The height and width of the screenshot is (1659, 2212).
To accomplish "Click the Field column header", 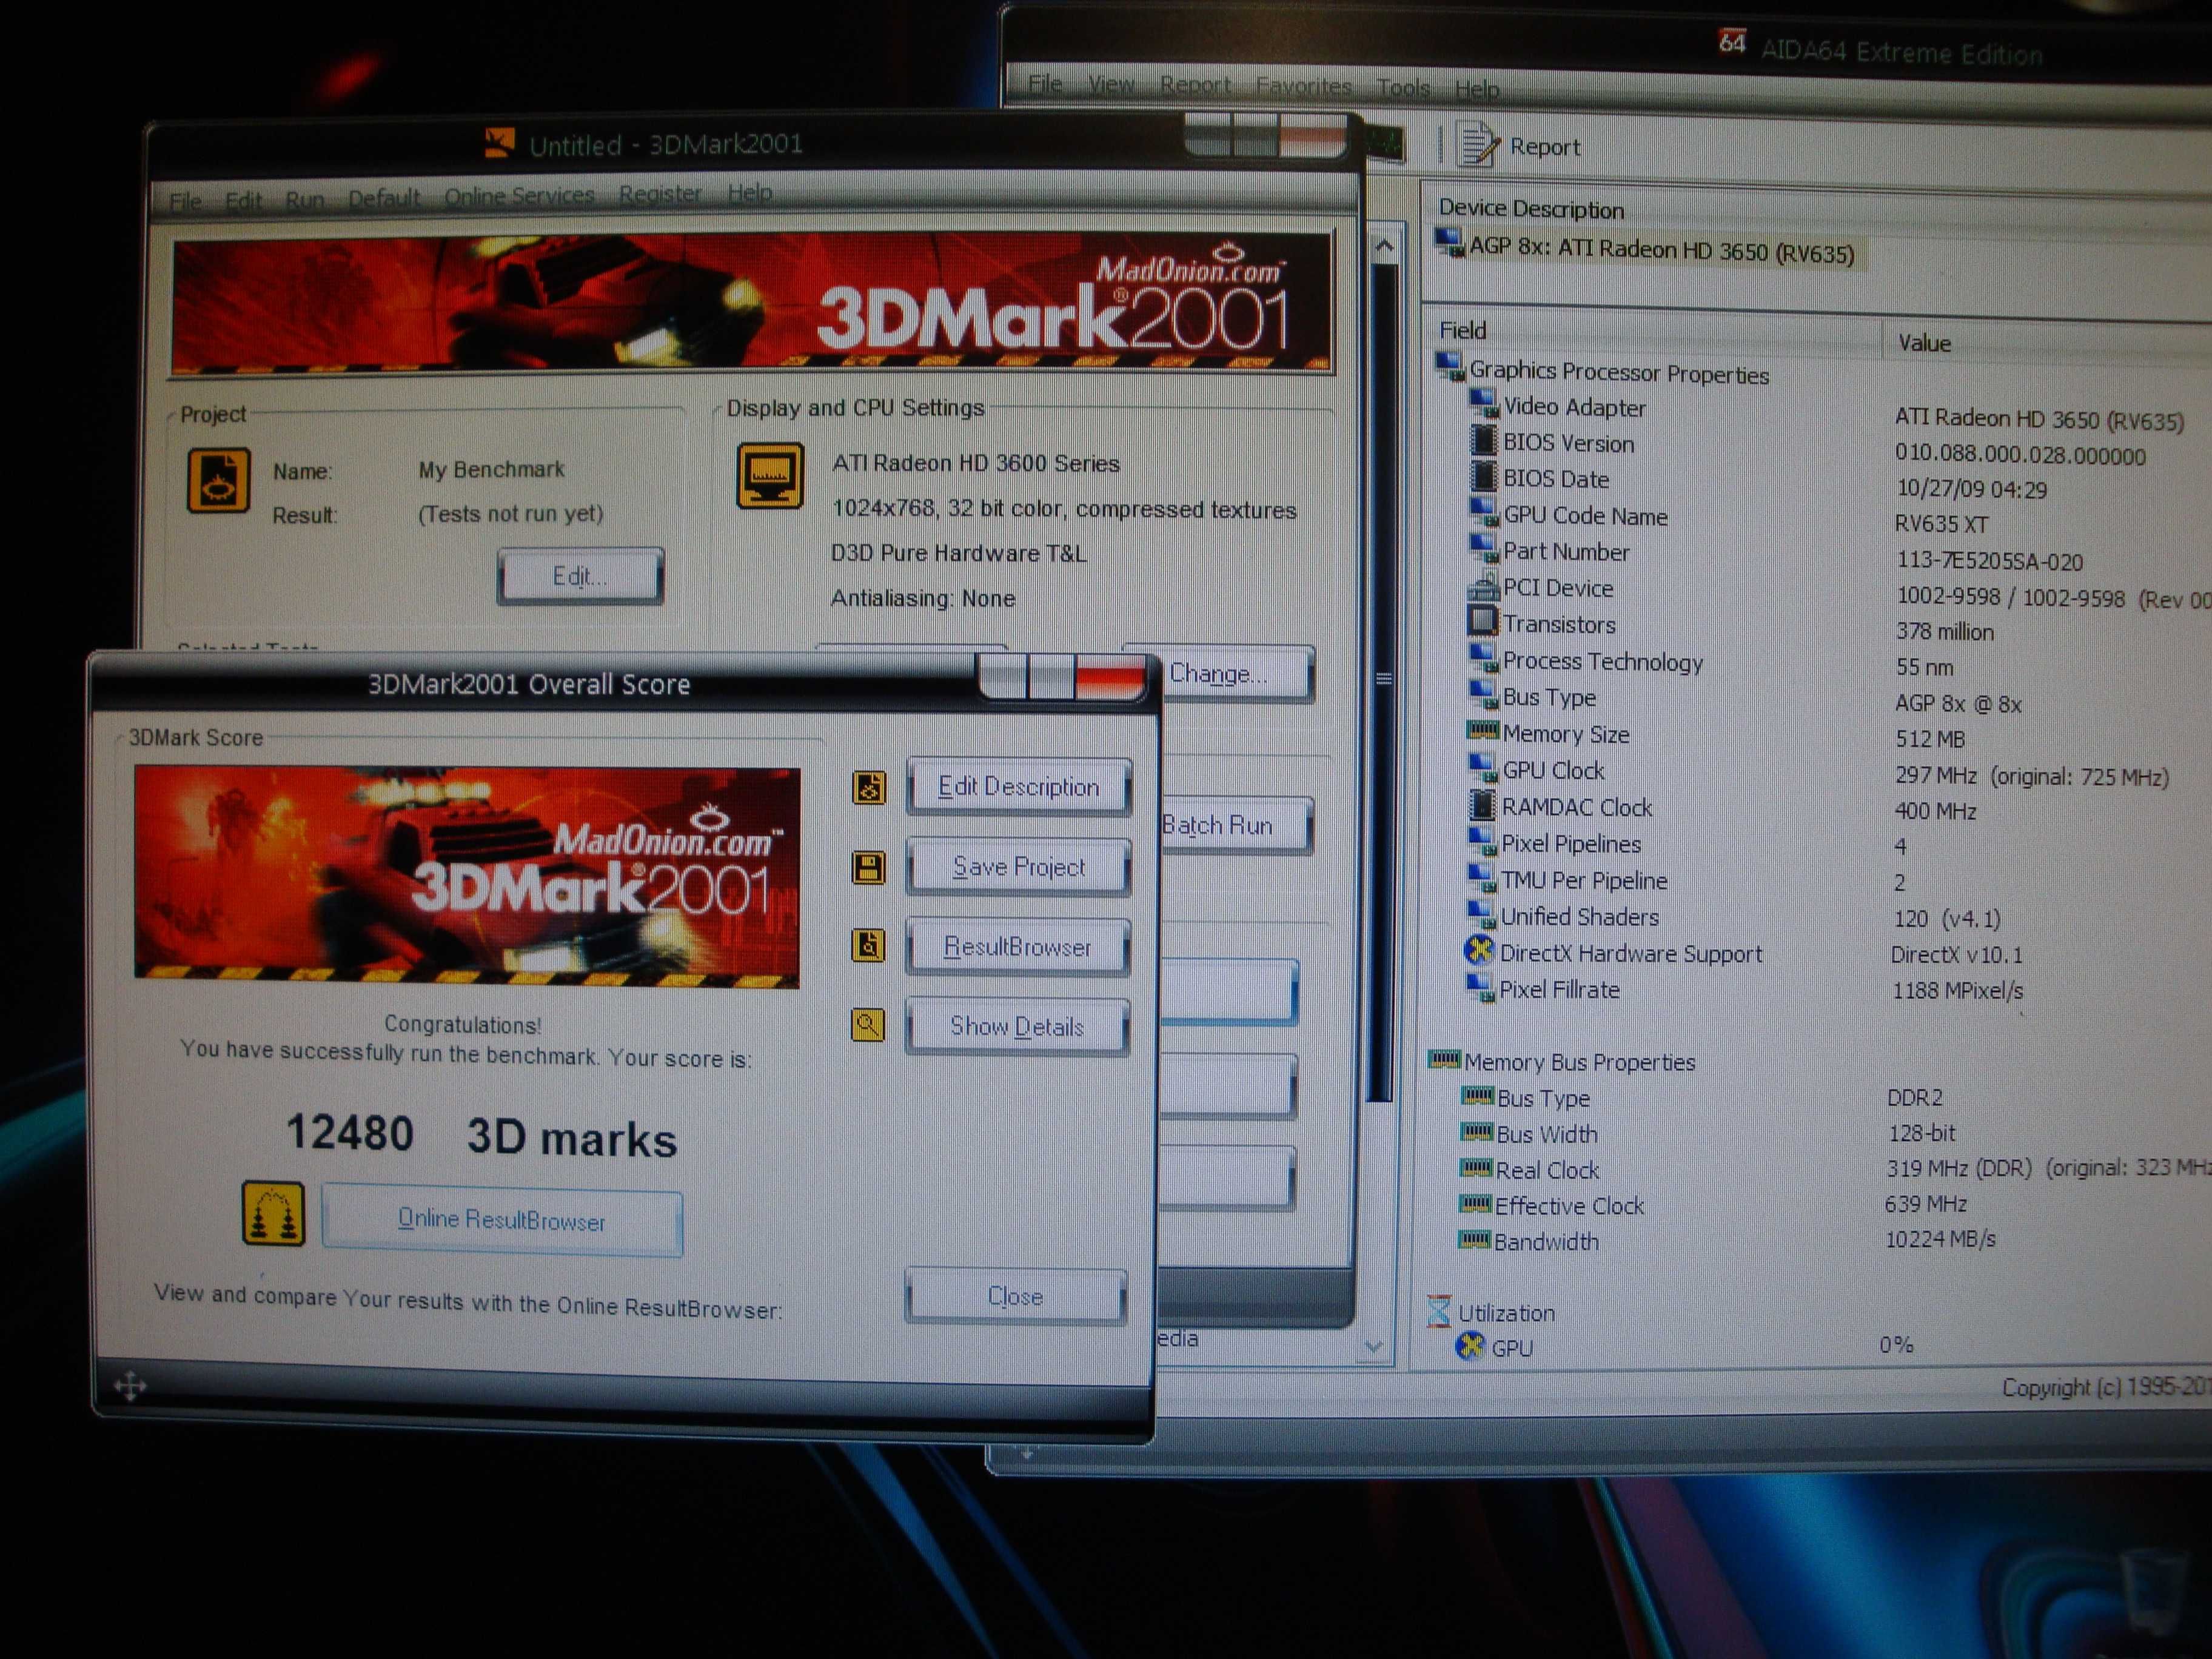I will [x=1653, y=333].
